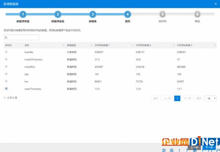Image resolution: width=220 pixels, height=152 pixels.
Task: Click the label under step 3
Action: tap(93, 21)
